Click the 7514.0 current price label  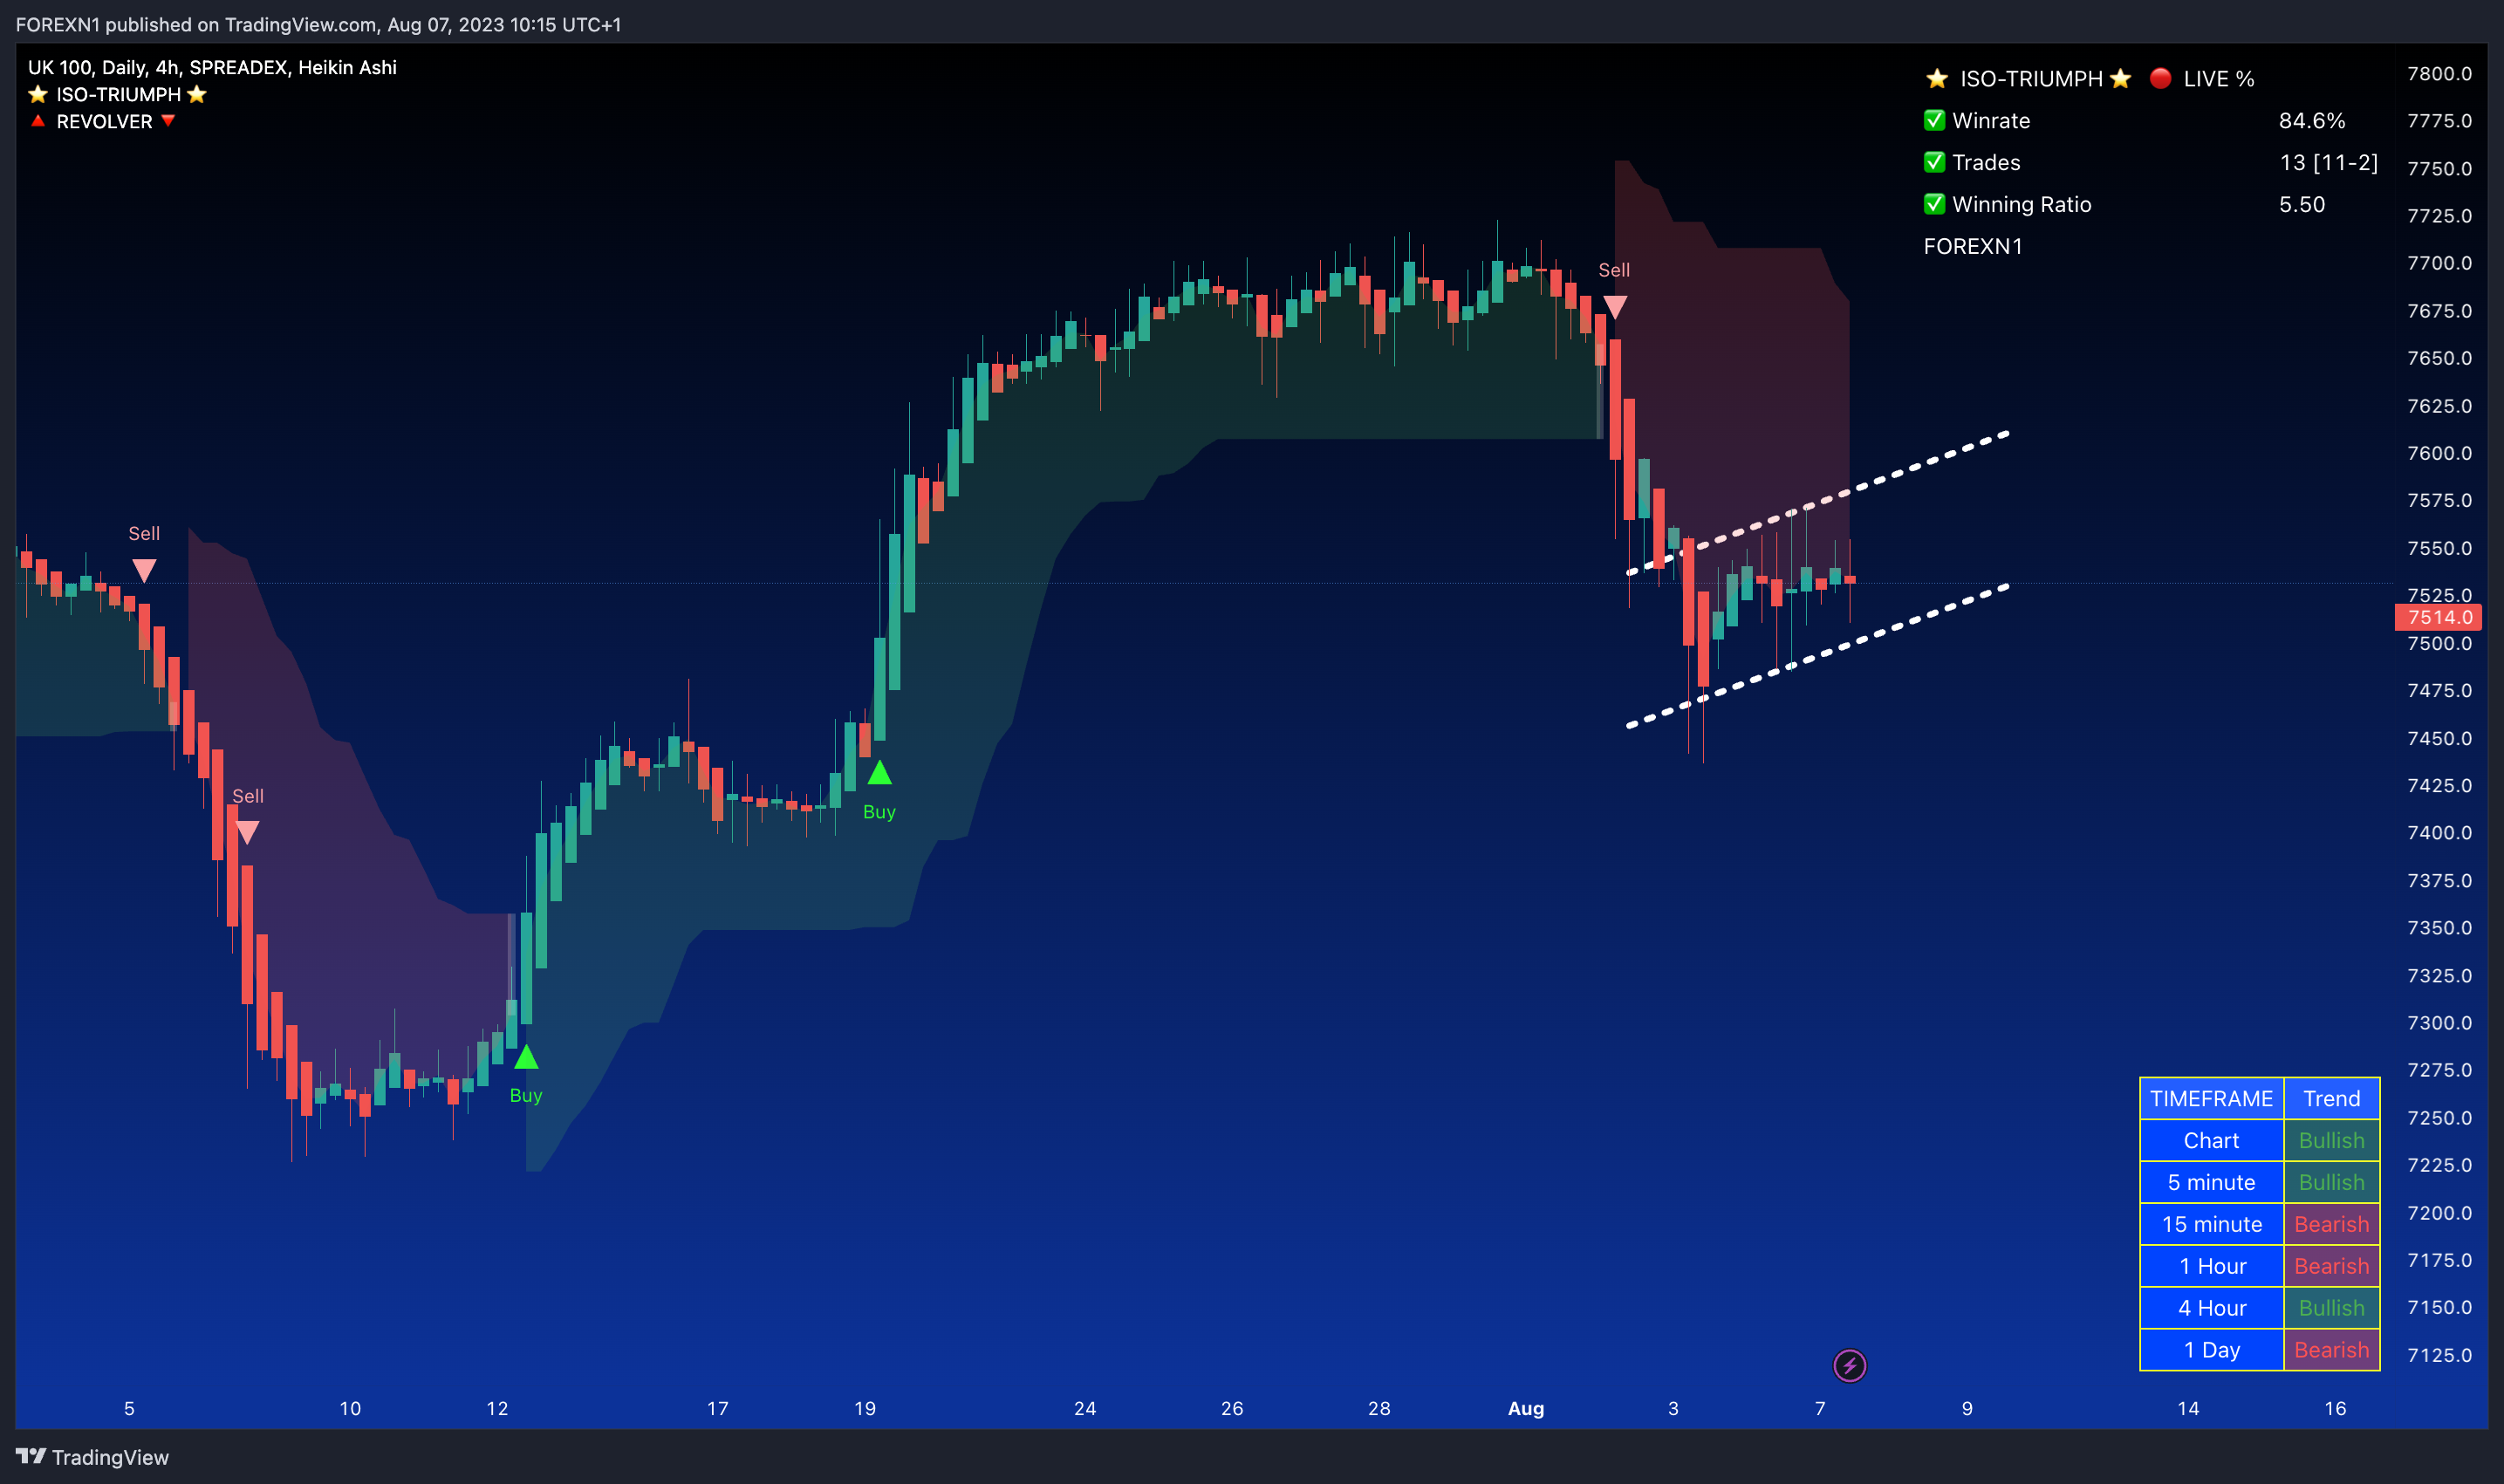click(x=2438, y=617)
